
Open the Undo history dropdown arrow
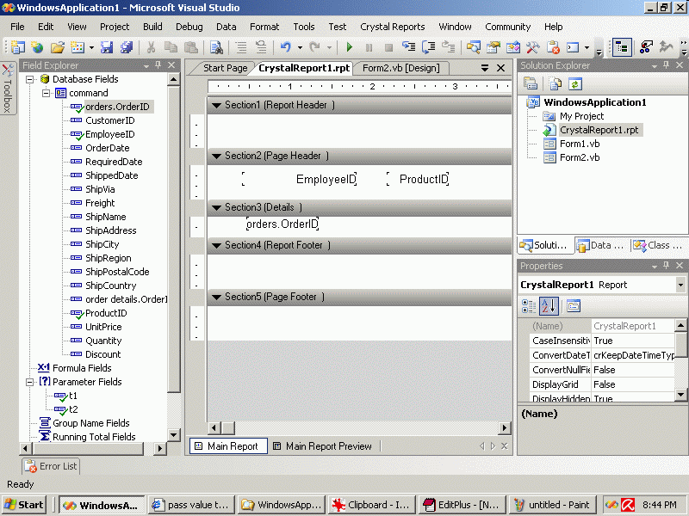click(300, 47)
